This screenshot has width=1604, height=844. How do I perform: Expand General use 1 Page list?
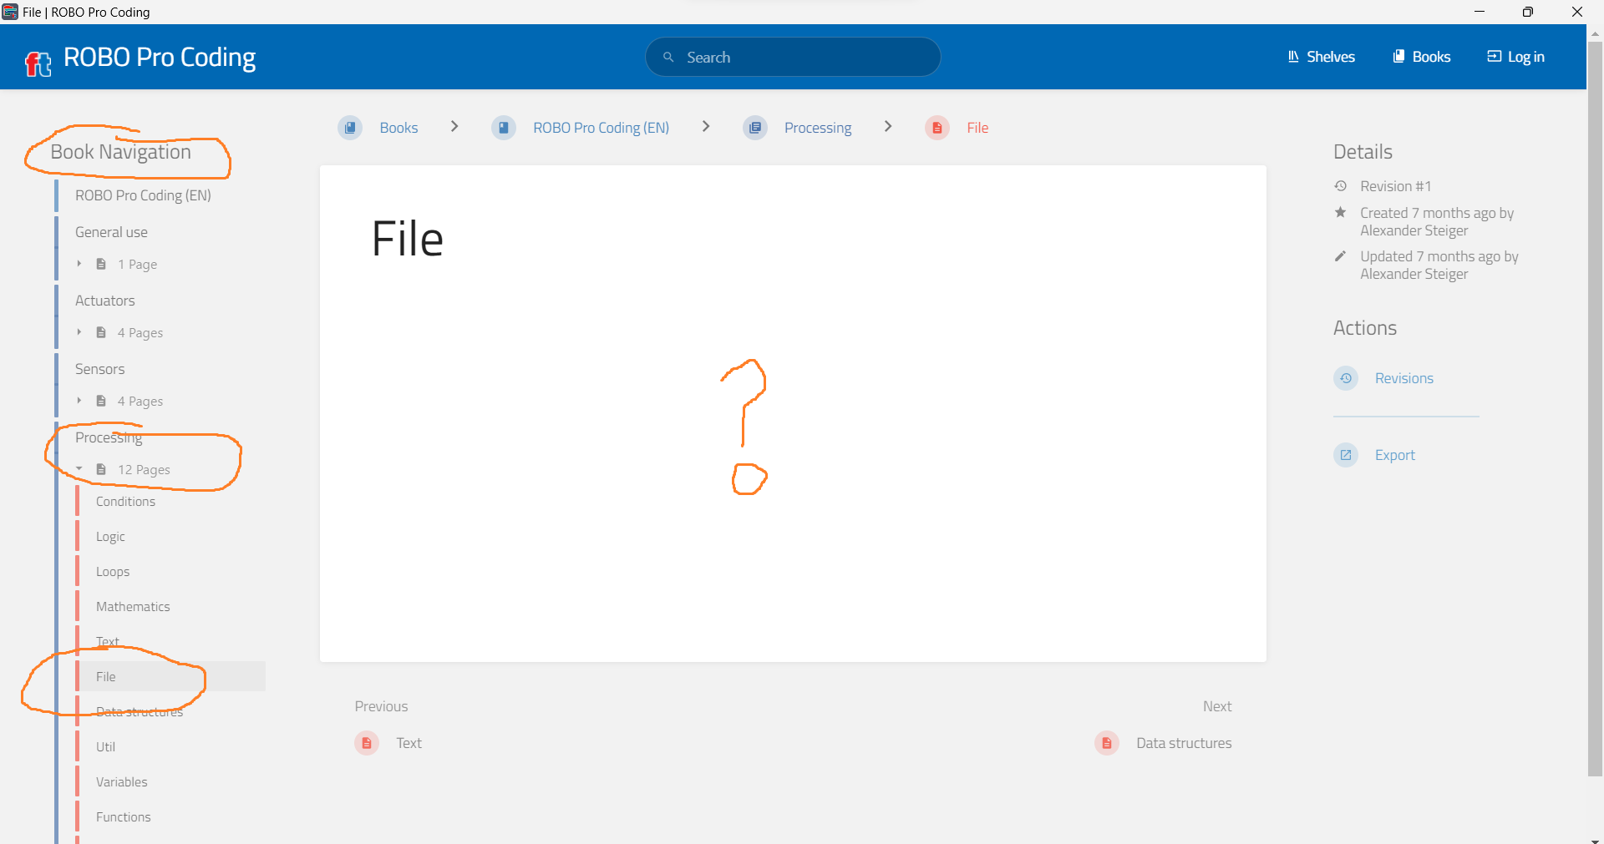click(x=79, y=264)
